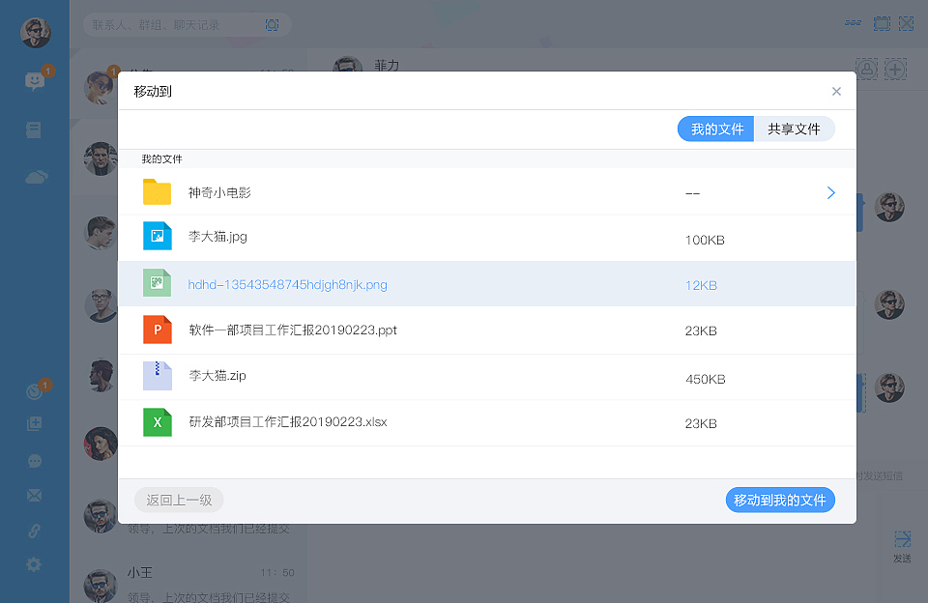Screen dimensions: 928x603
Task: Focus the 联系人、群组、聊天记录 search field
Action: coord(187,25)
